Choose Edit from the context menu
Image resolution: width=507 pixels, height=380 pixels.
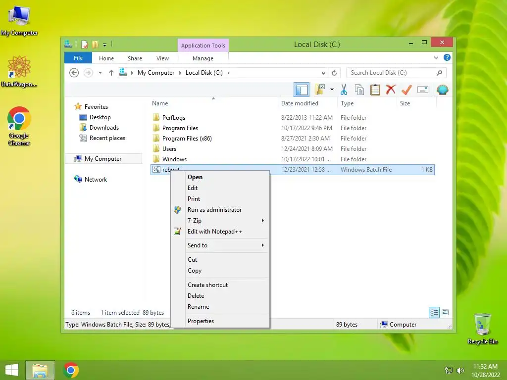coord(220,188)
